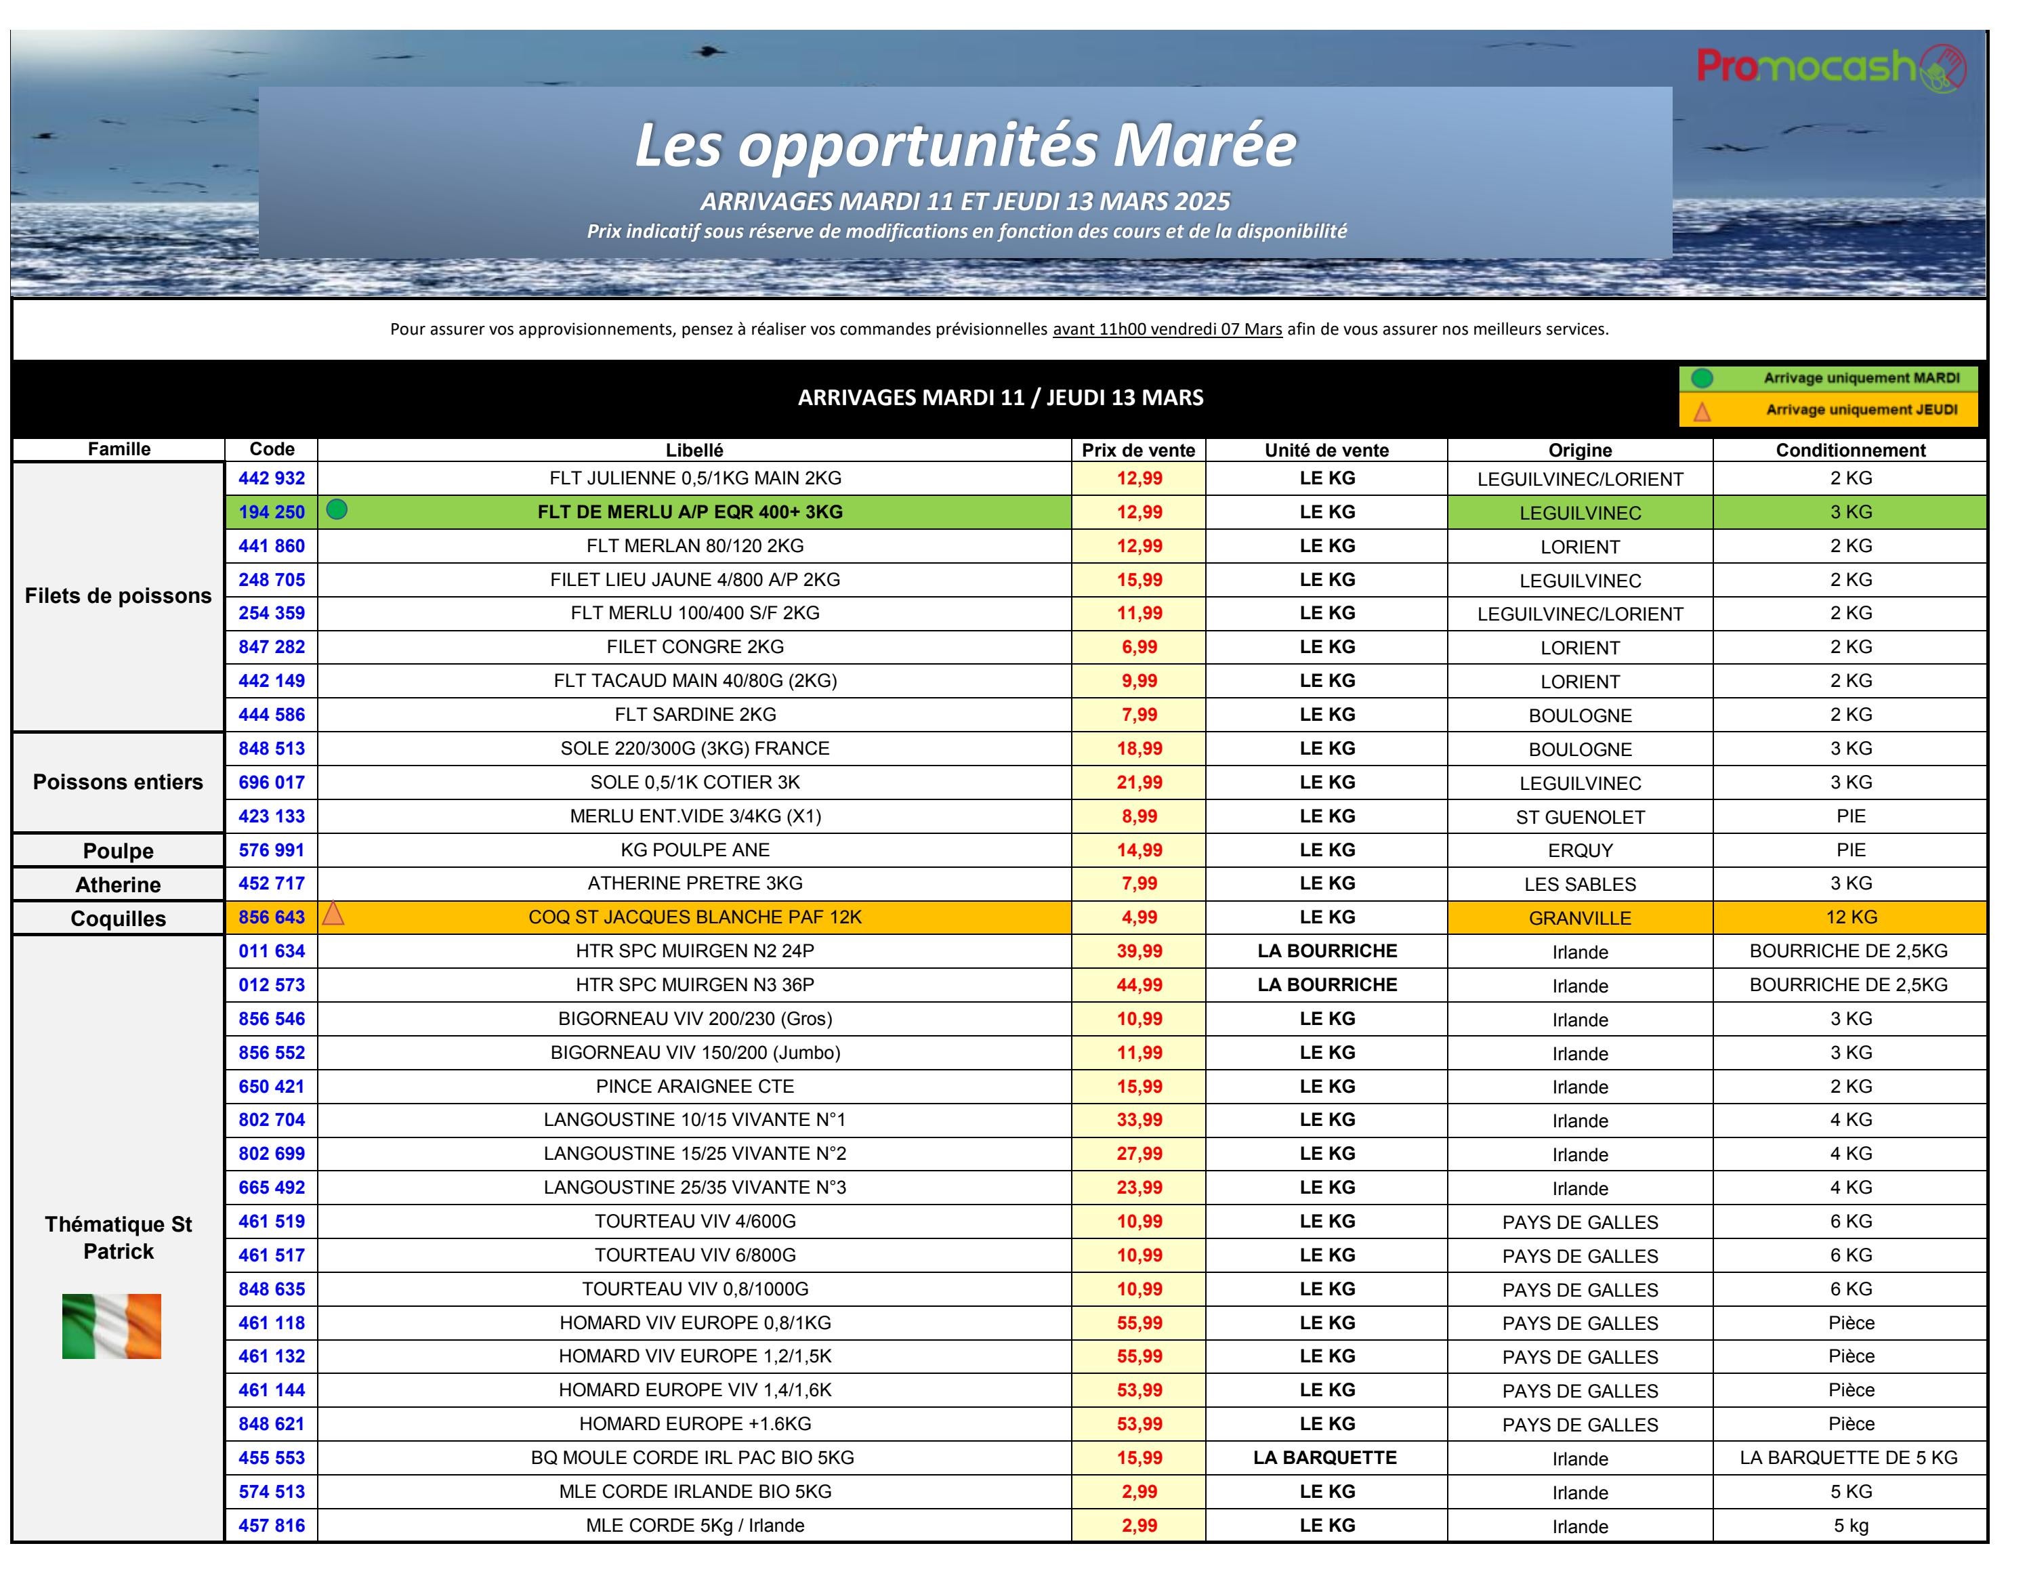Click 'PINCE ARAIGNEE CTE' label
2029x1569 pixels.
695,1086
